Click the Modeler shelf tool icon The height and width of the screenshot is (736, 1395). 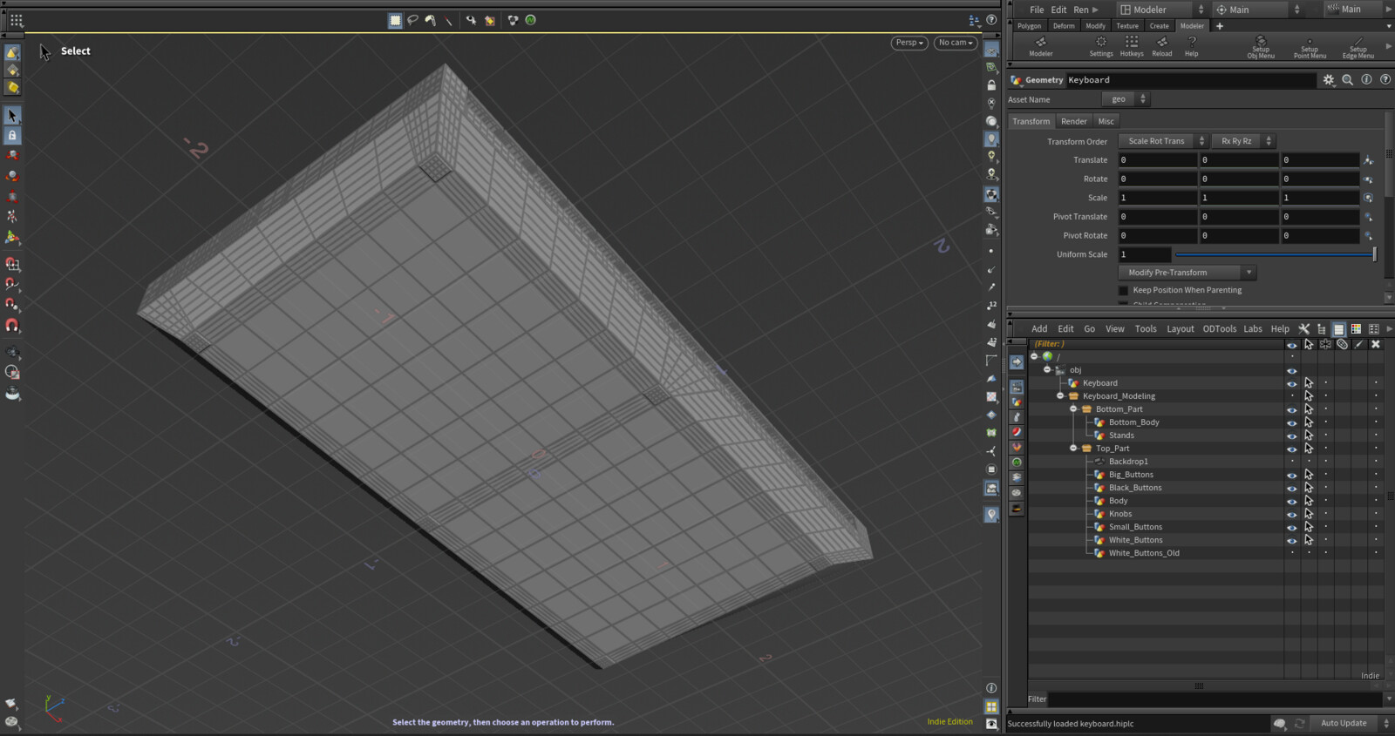pos(1040,46)
